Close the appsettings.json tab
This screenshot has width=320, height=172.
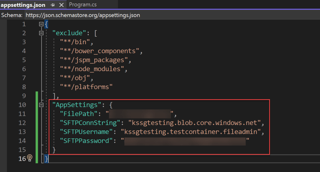pos(61,5)
